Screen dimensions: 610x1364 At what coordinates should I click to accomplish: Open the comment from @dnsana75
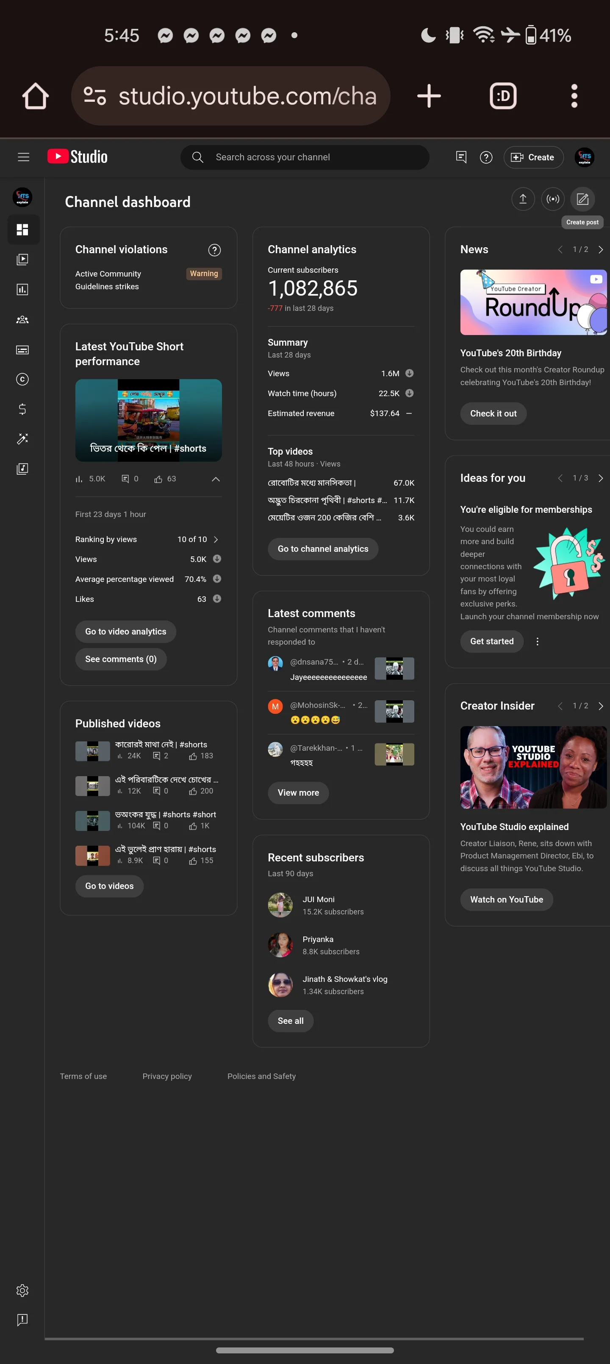[341, 669]
